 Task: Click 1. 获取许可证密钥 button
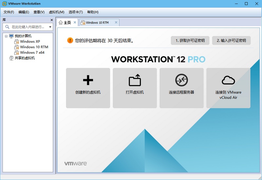[x=190, y=40]
